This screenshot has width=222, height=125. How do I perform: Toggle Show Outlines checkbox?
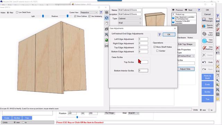click(75, 16)
